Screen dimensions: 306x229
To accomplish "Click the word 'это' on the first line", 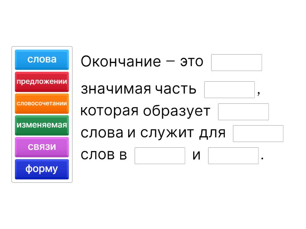I will point(192,61).
